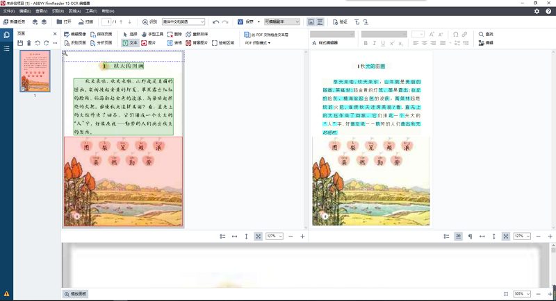
Task: Click the 删除 (Delete area) tool
Action: [174, 34]
